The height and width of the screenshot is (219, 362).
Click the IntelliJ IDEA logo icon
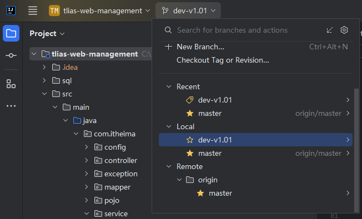pos(11,11)
